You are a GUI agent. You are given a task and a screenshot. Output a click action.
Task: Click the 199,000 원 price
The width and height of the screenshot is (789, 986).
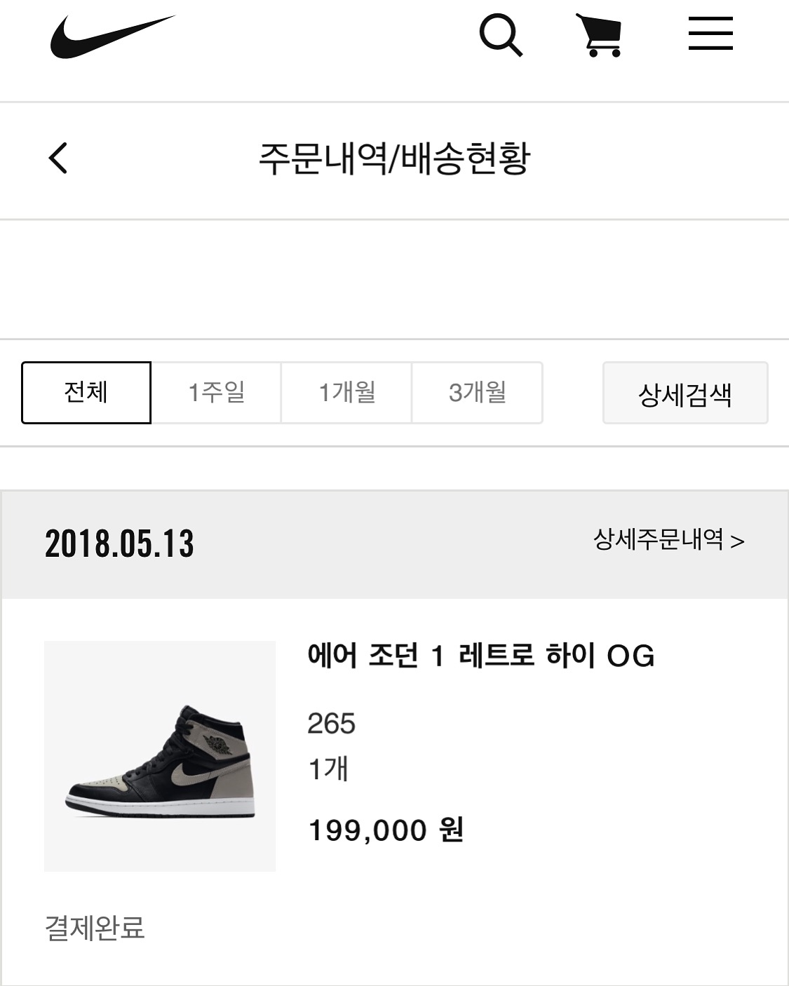tap(386, 830)
